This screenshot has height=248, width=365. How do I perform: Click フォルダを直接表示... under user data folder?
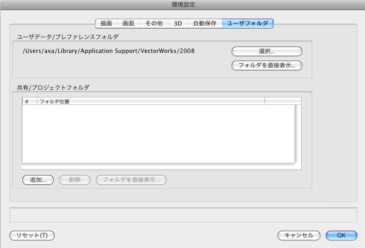coord(267,65)
